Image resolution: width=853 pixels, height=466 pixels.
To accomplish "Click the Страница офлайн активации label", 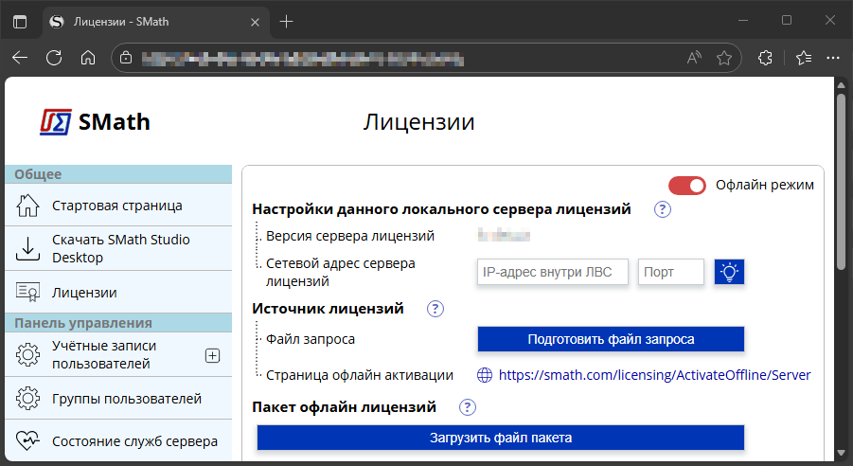I will click(360, 375).
